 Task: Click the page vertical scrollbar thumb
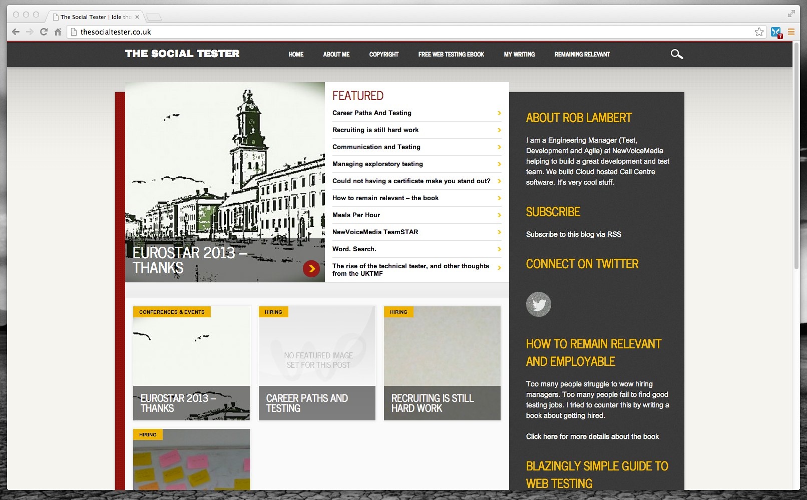coord(796,155)
